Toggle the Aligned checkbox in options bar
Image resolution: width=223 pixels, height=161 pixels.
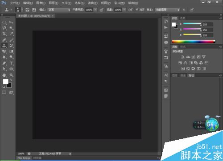click(x=137, y=10)
